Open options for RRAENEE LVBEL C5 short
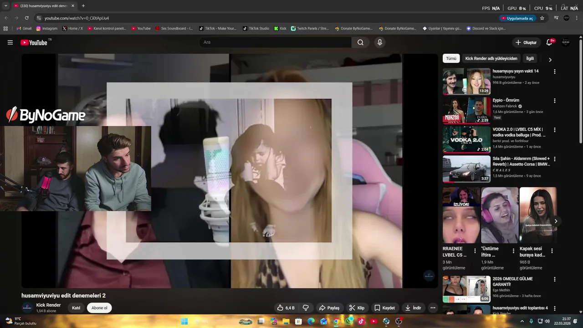The height and width of the screenshot is (328, 583). 475,251
